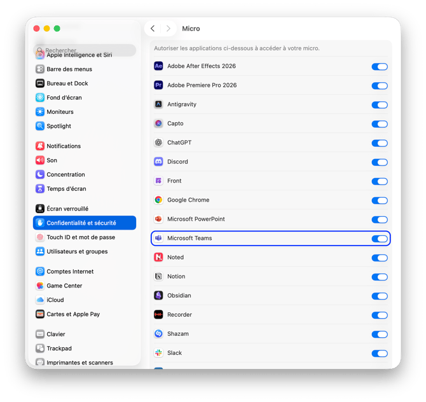The image size is (426, 402).
Task: Open Fond d'écran settings in sidebar
Action: pos(64,97)
